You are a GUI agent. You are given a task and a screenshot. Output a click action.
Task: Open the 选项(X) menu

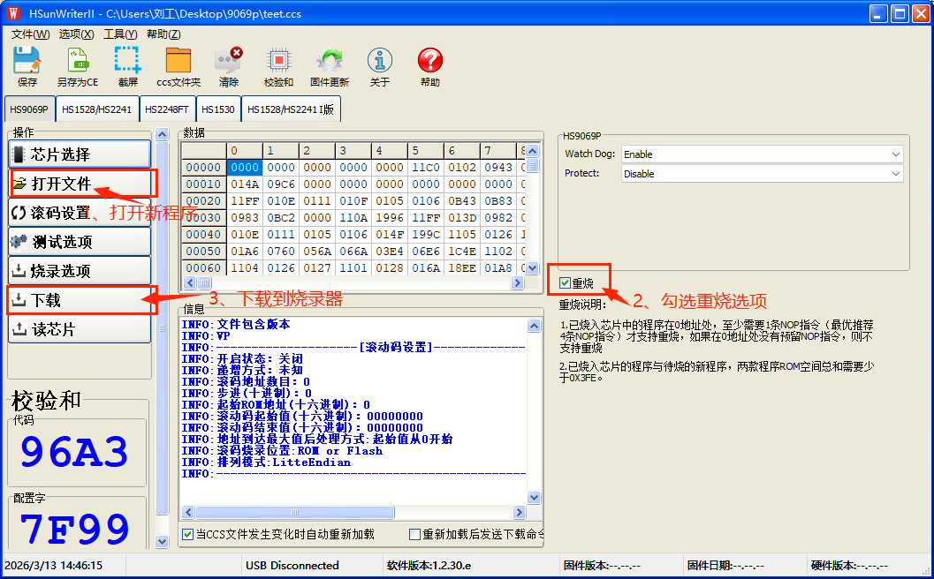point(76,34)
